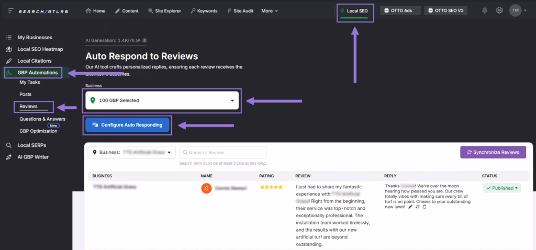Open the settings gear icon

[499, 10]
